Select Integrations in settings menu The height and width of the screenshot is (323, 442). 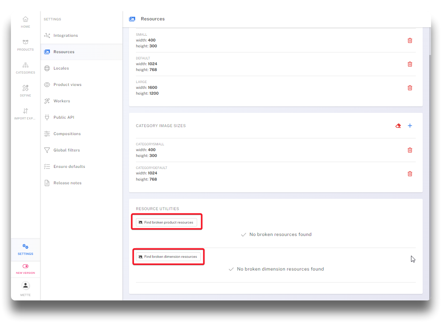(66, 35)
